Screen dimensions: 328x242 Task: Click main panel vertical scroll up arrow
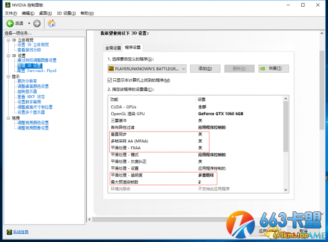tap(322, 33)
